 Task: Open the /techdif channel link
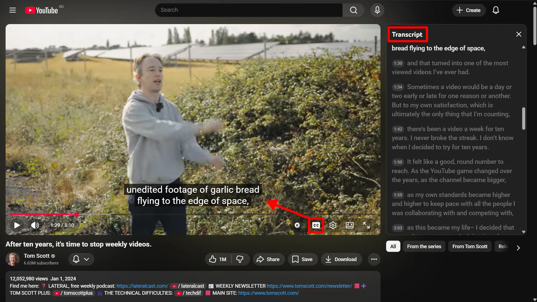(189, 293)
